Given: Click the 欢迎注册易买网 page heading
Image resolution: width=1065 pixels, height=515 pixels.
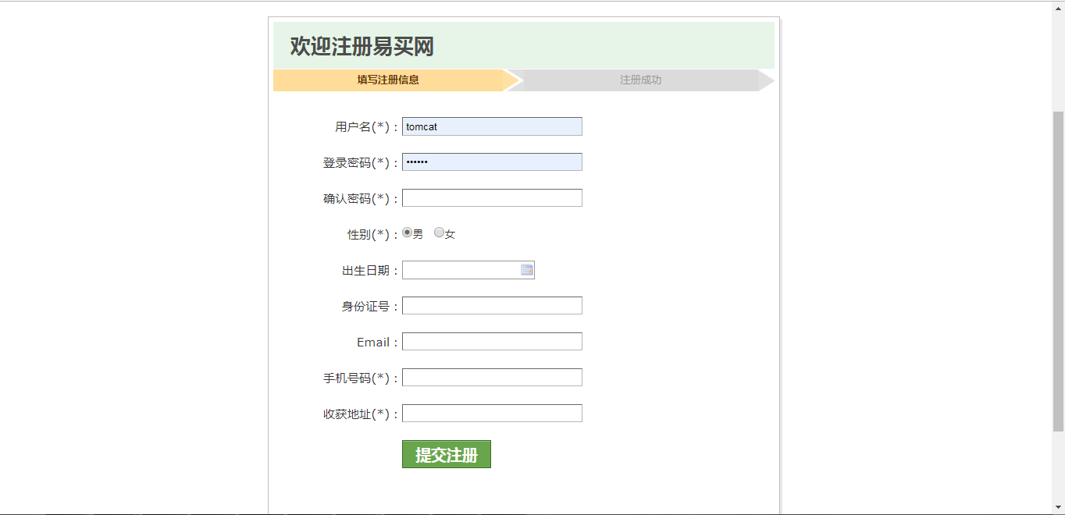Looking at the screenshot, I should [x=362, y=47].
